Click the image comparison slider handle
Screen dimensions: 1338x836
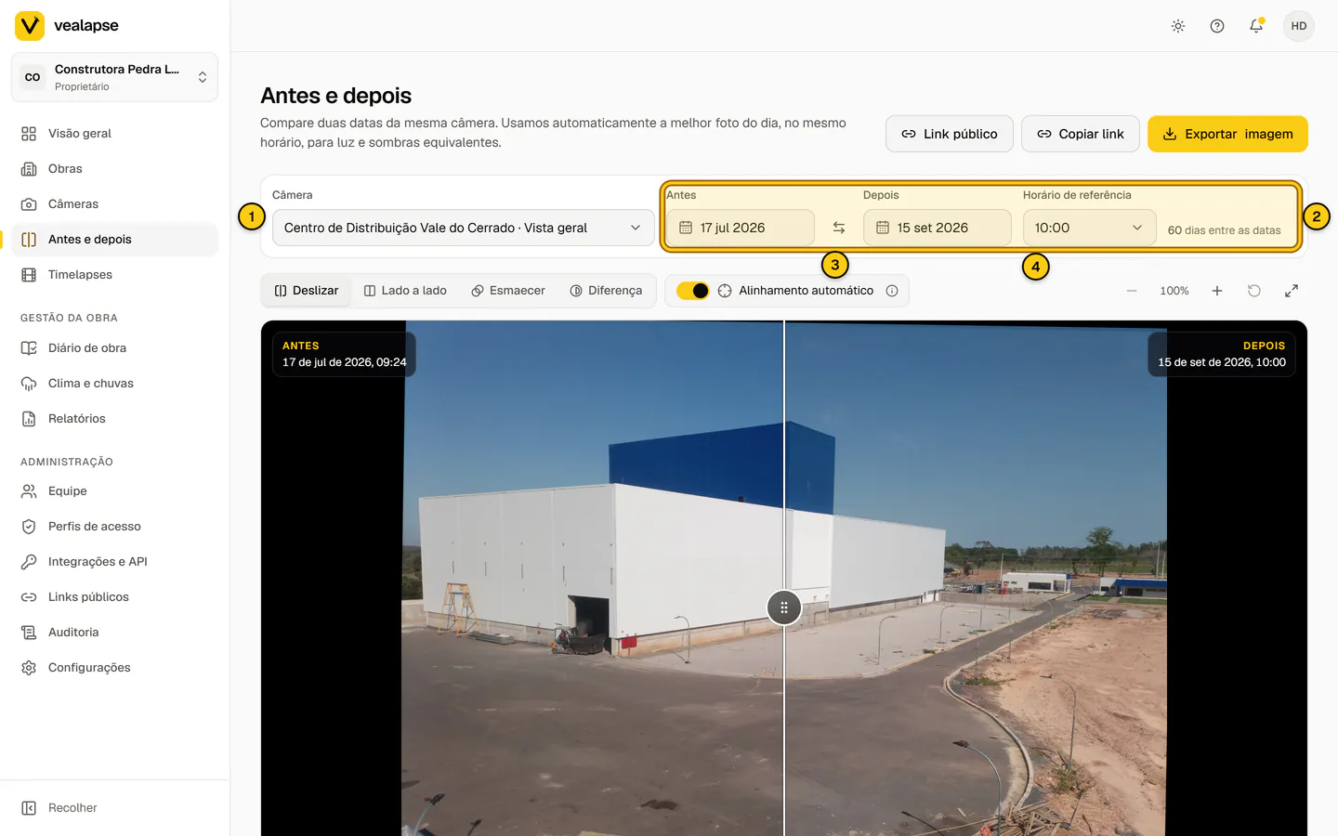784,607
